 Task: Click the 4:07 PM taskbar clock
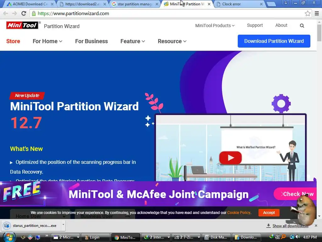coord(310,237)
